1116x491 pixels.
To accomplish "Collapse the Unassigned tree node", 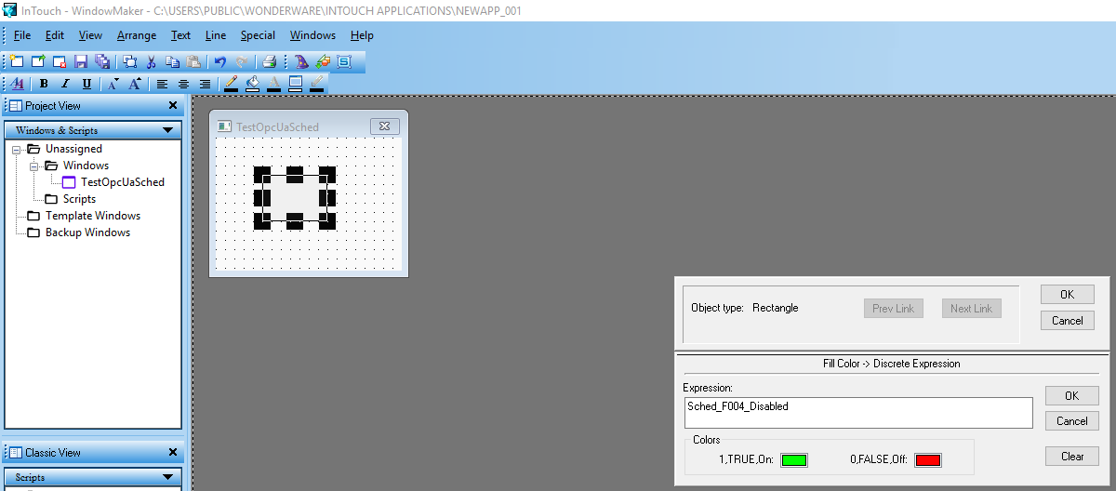I will click(17, 149).
